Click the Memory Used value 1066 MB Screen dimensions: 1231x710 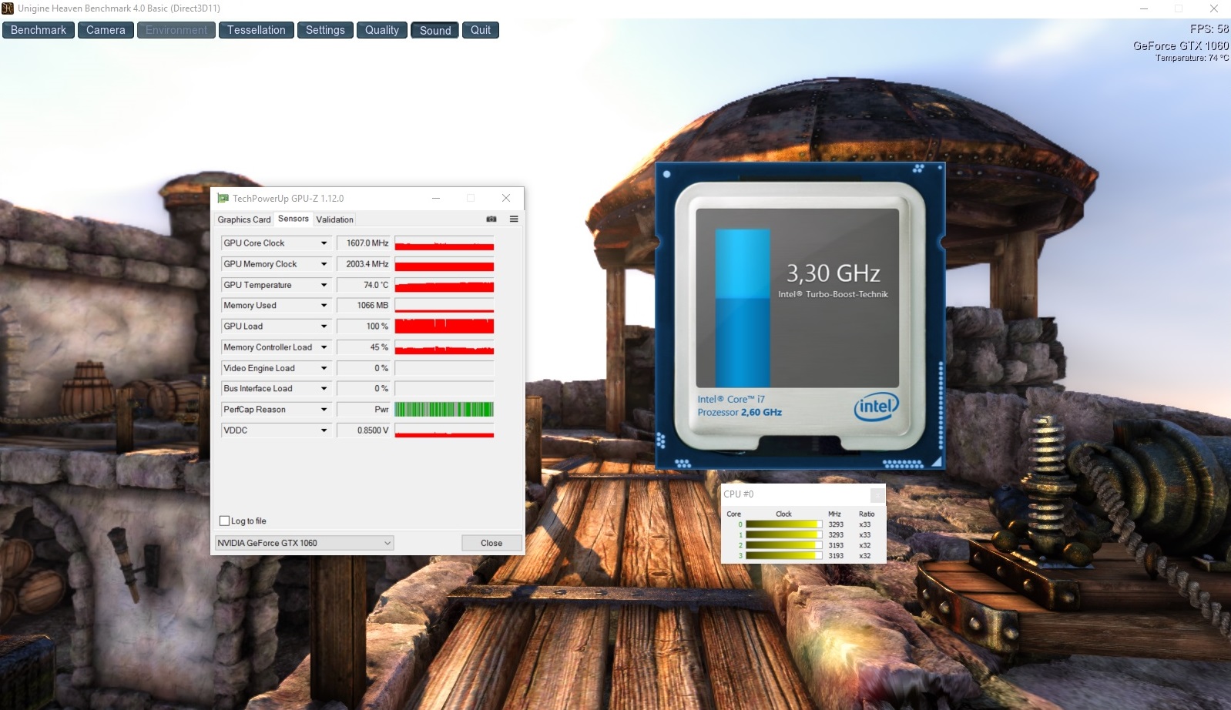(x=364, y=306)
